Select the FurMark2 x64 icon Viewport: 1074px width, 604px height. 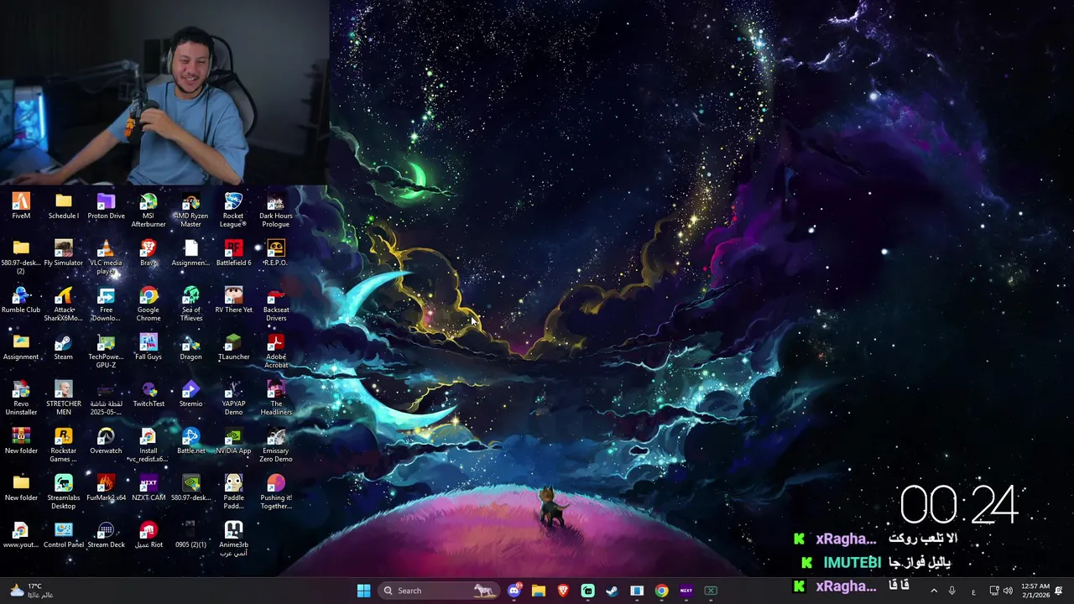tap(106, 488)
